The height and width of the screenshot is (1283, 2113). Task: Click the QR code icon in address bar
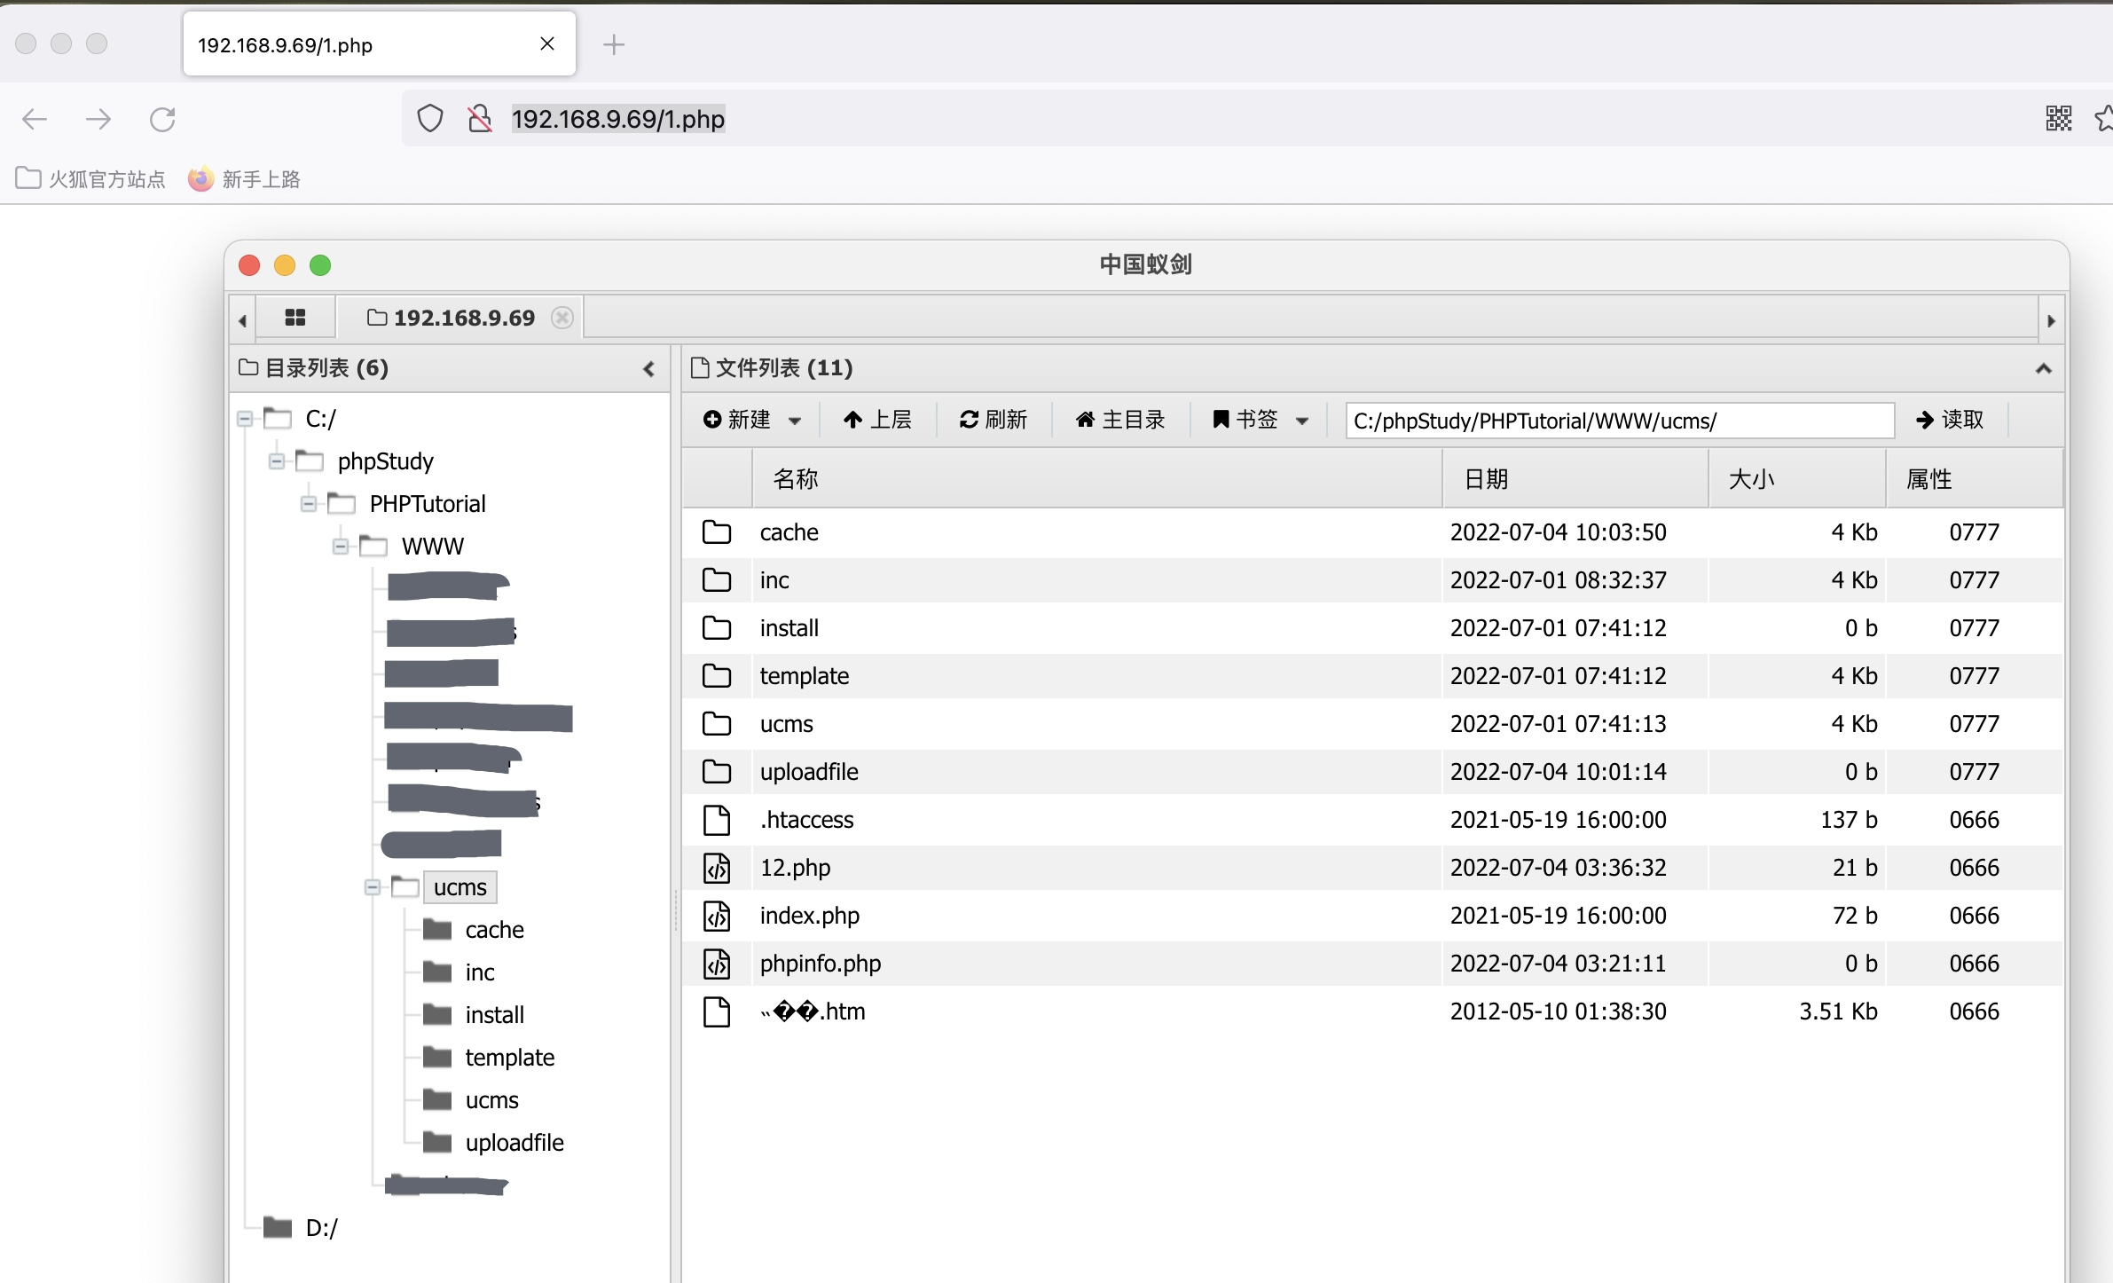(x=2059, y=118)
